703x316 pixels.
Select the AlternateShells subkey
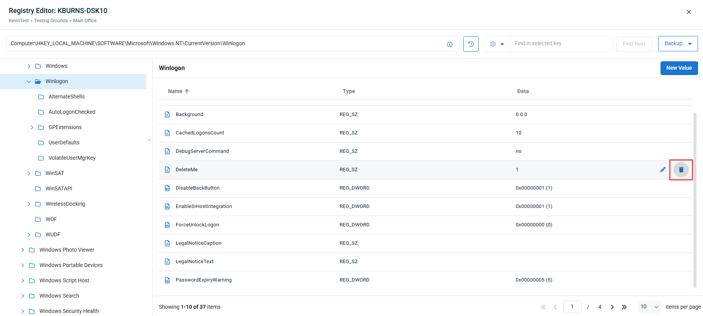coord(66,97)
